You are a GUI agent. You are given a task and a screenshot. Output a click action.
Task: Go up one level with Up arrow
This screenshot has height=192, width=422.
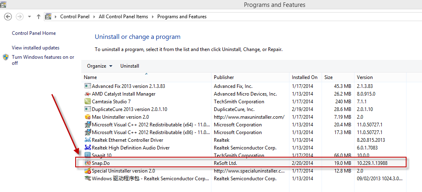(39, 17)
